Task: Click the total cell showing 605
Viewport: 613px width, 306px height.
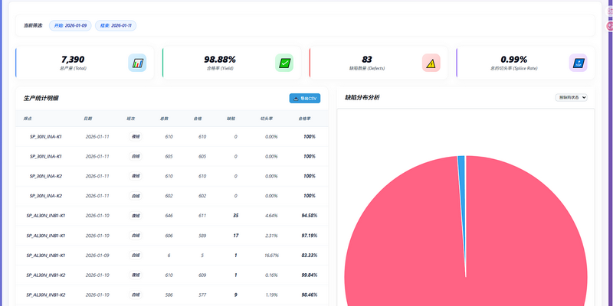Action: 169,156
